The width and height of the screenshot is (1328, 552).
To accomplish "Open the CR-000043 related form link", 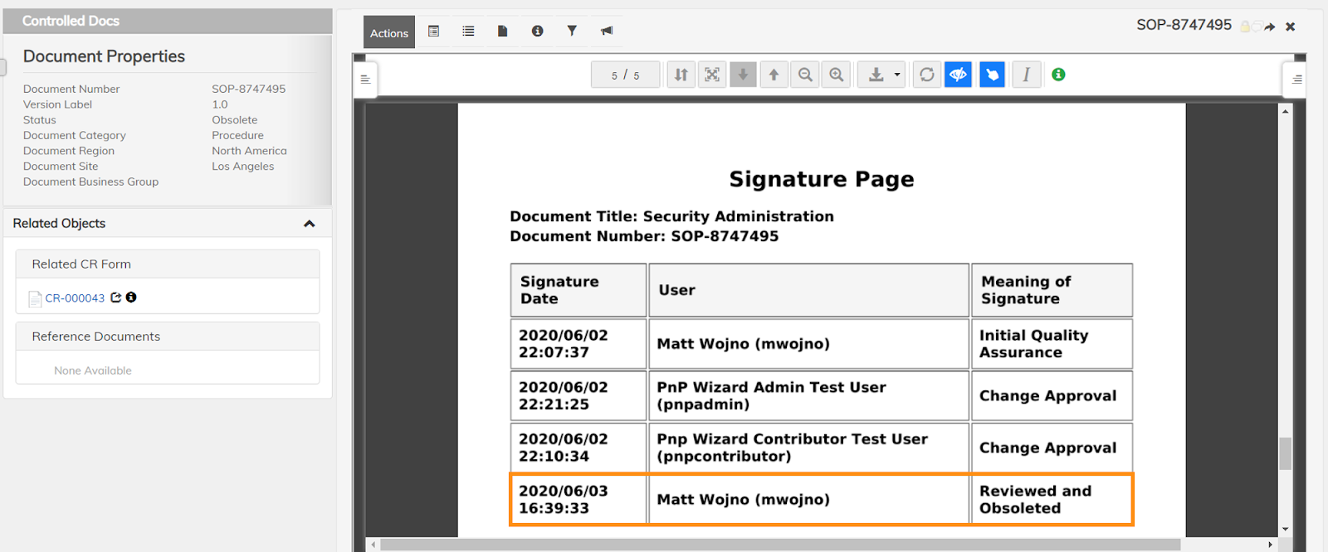I will click(x=75, y=298).
